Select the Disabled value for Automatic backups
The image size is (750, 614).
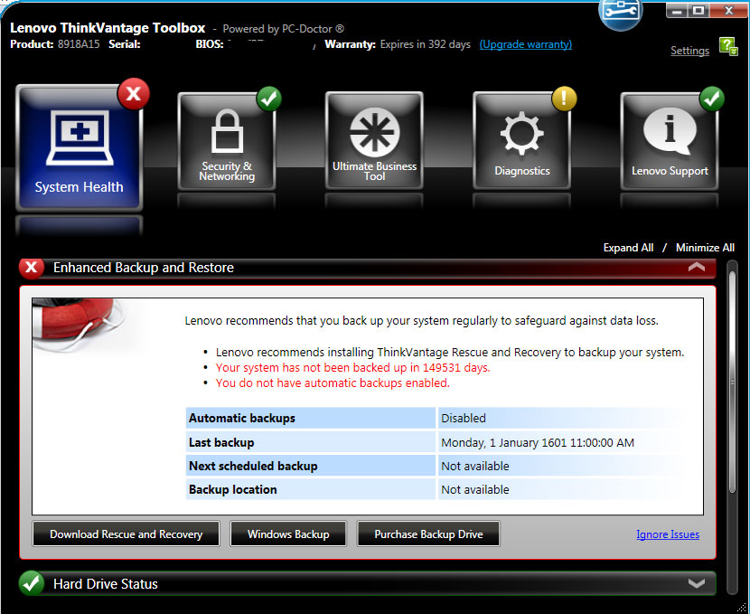pyautogui.click(x=464, y=419)
